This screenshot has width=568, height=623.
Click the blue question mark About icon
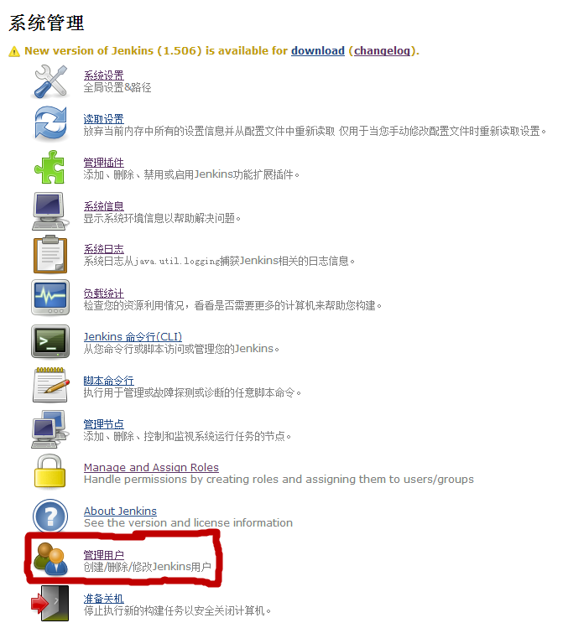coord(50,516)
